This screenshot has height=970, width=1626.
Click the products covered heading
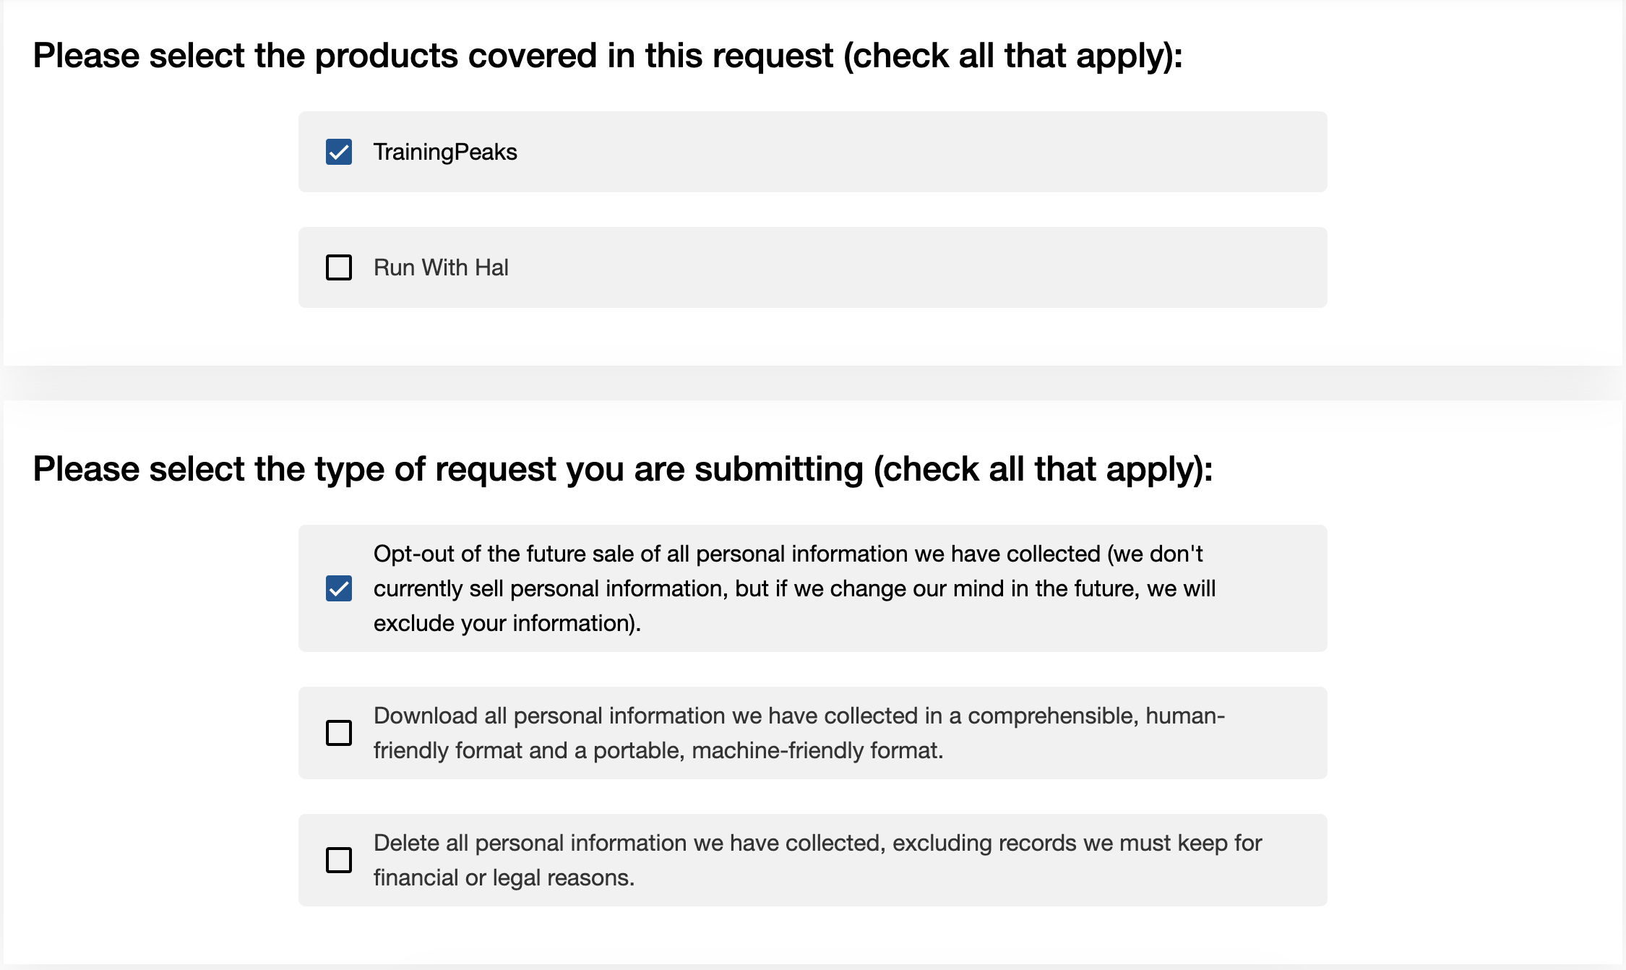[608, 56]
